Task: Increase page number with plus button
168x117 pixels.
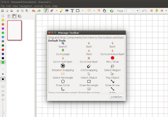Action: [x=138, y=11]
